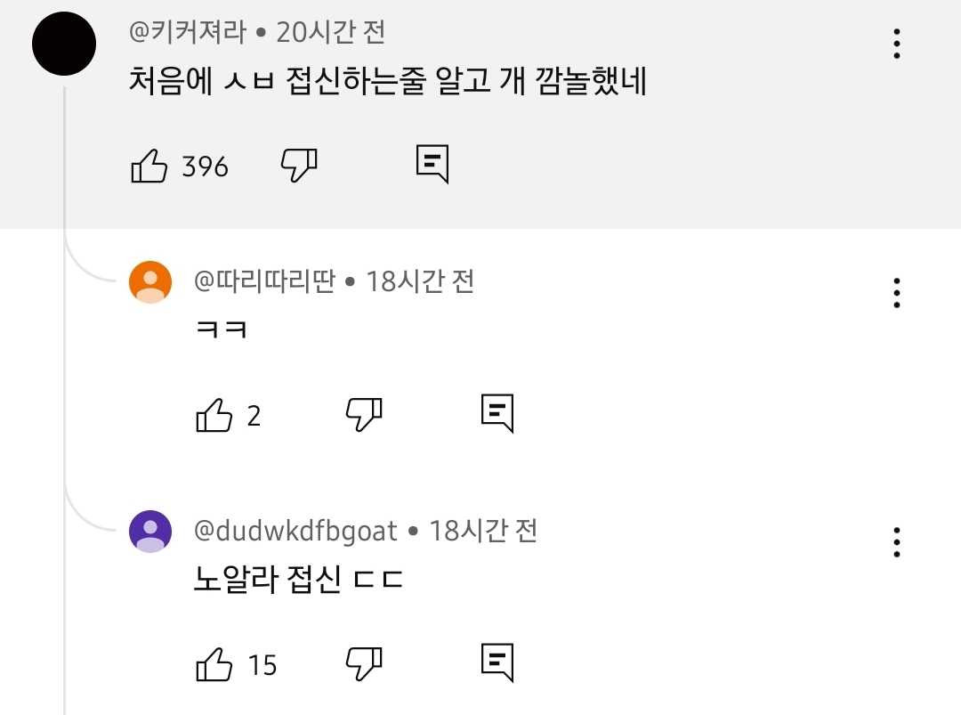The image size is (961, 715).
Task: Visit the @dudwkdfbgoat username link
Action: pyautogui.click(x=295, y=532)
